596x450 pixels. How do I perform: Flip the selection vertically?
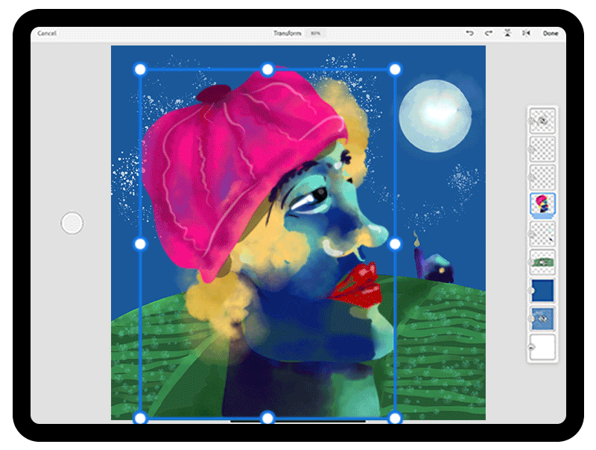[507, 34]
